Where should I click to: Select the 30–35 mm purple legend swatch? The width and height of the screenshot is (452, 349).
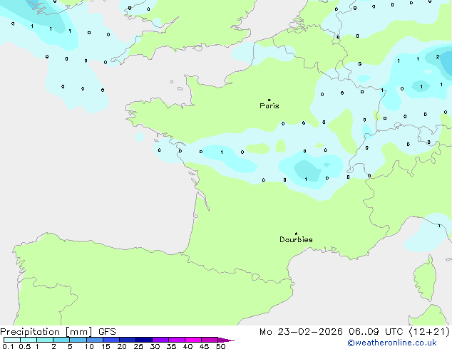click(160, 340)
